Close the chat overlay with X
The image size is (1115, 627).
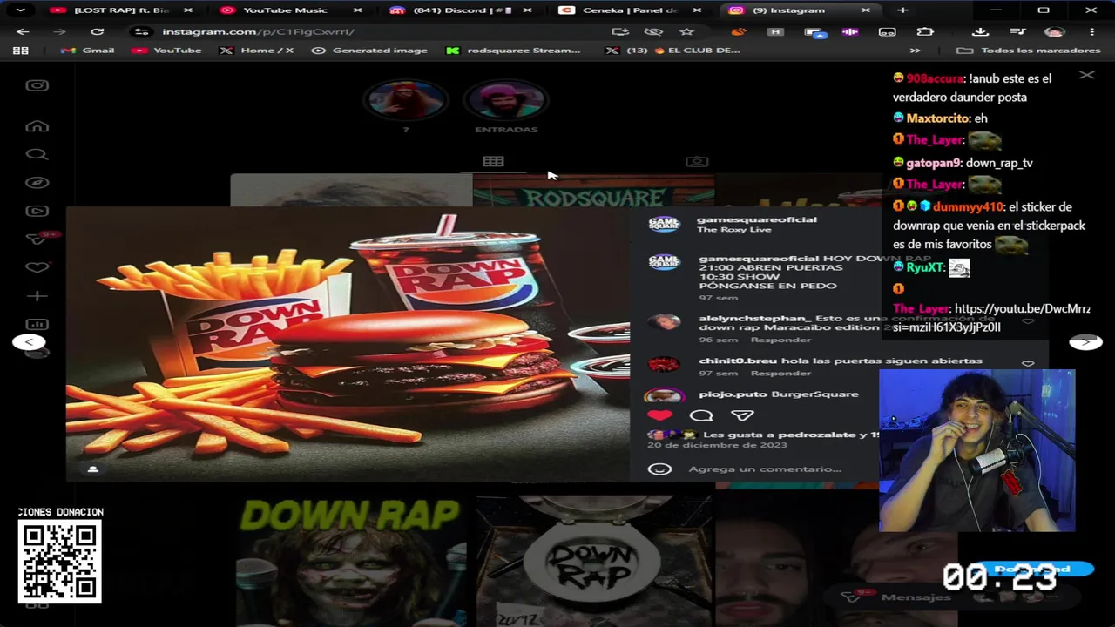click(x=1087, y=75)
